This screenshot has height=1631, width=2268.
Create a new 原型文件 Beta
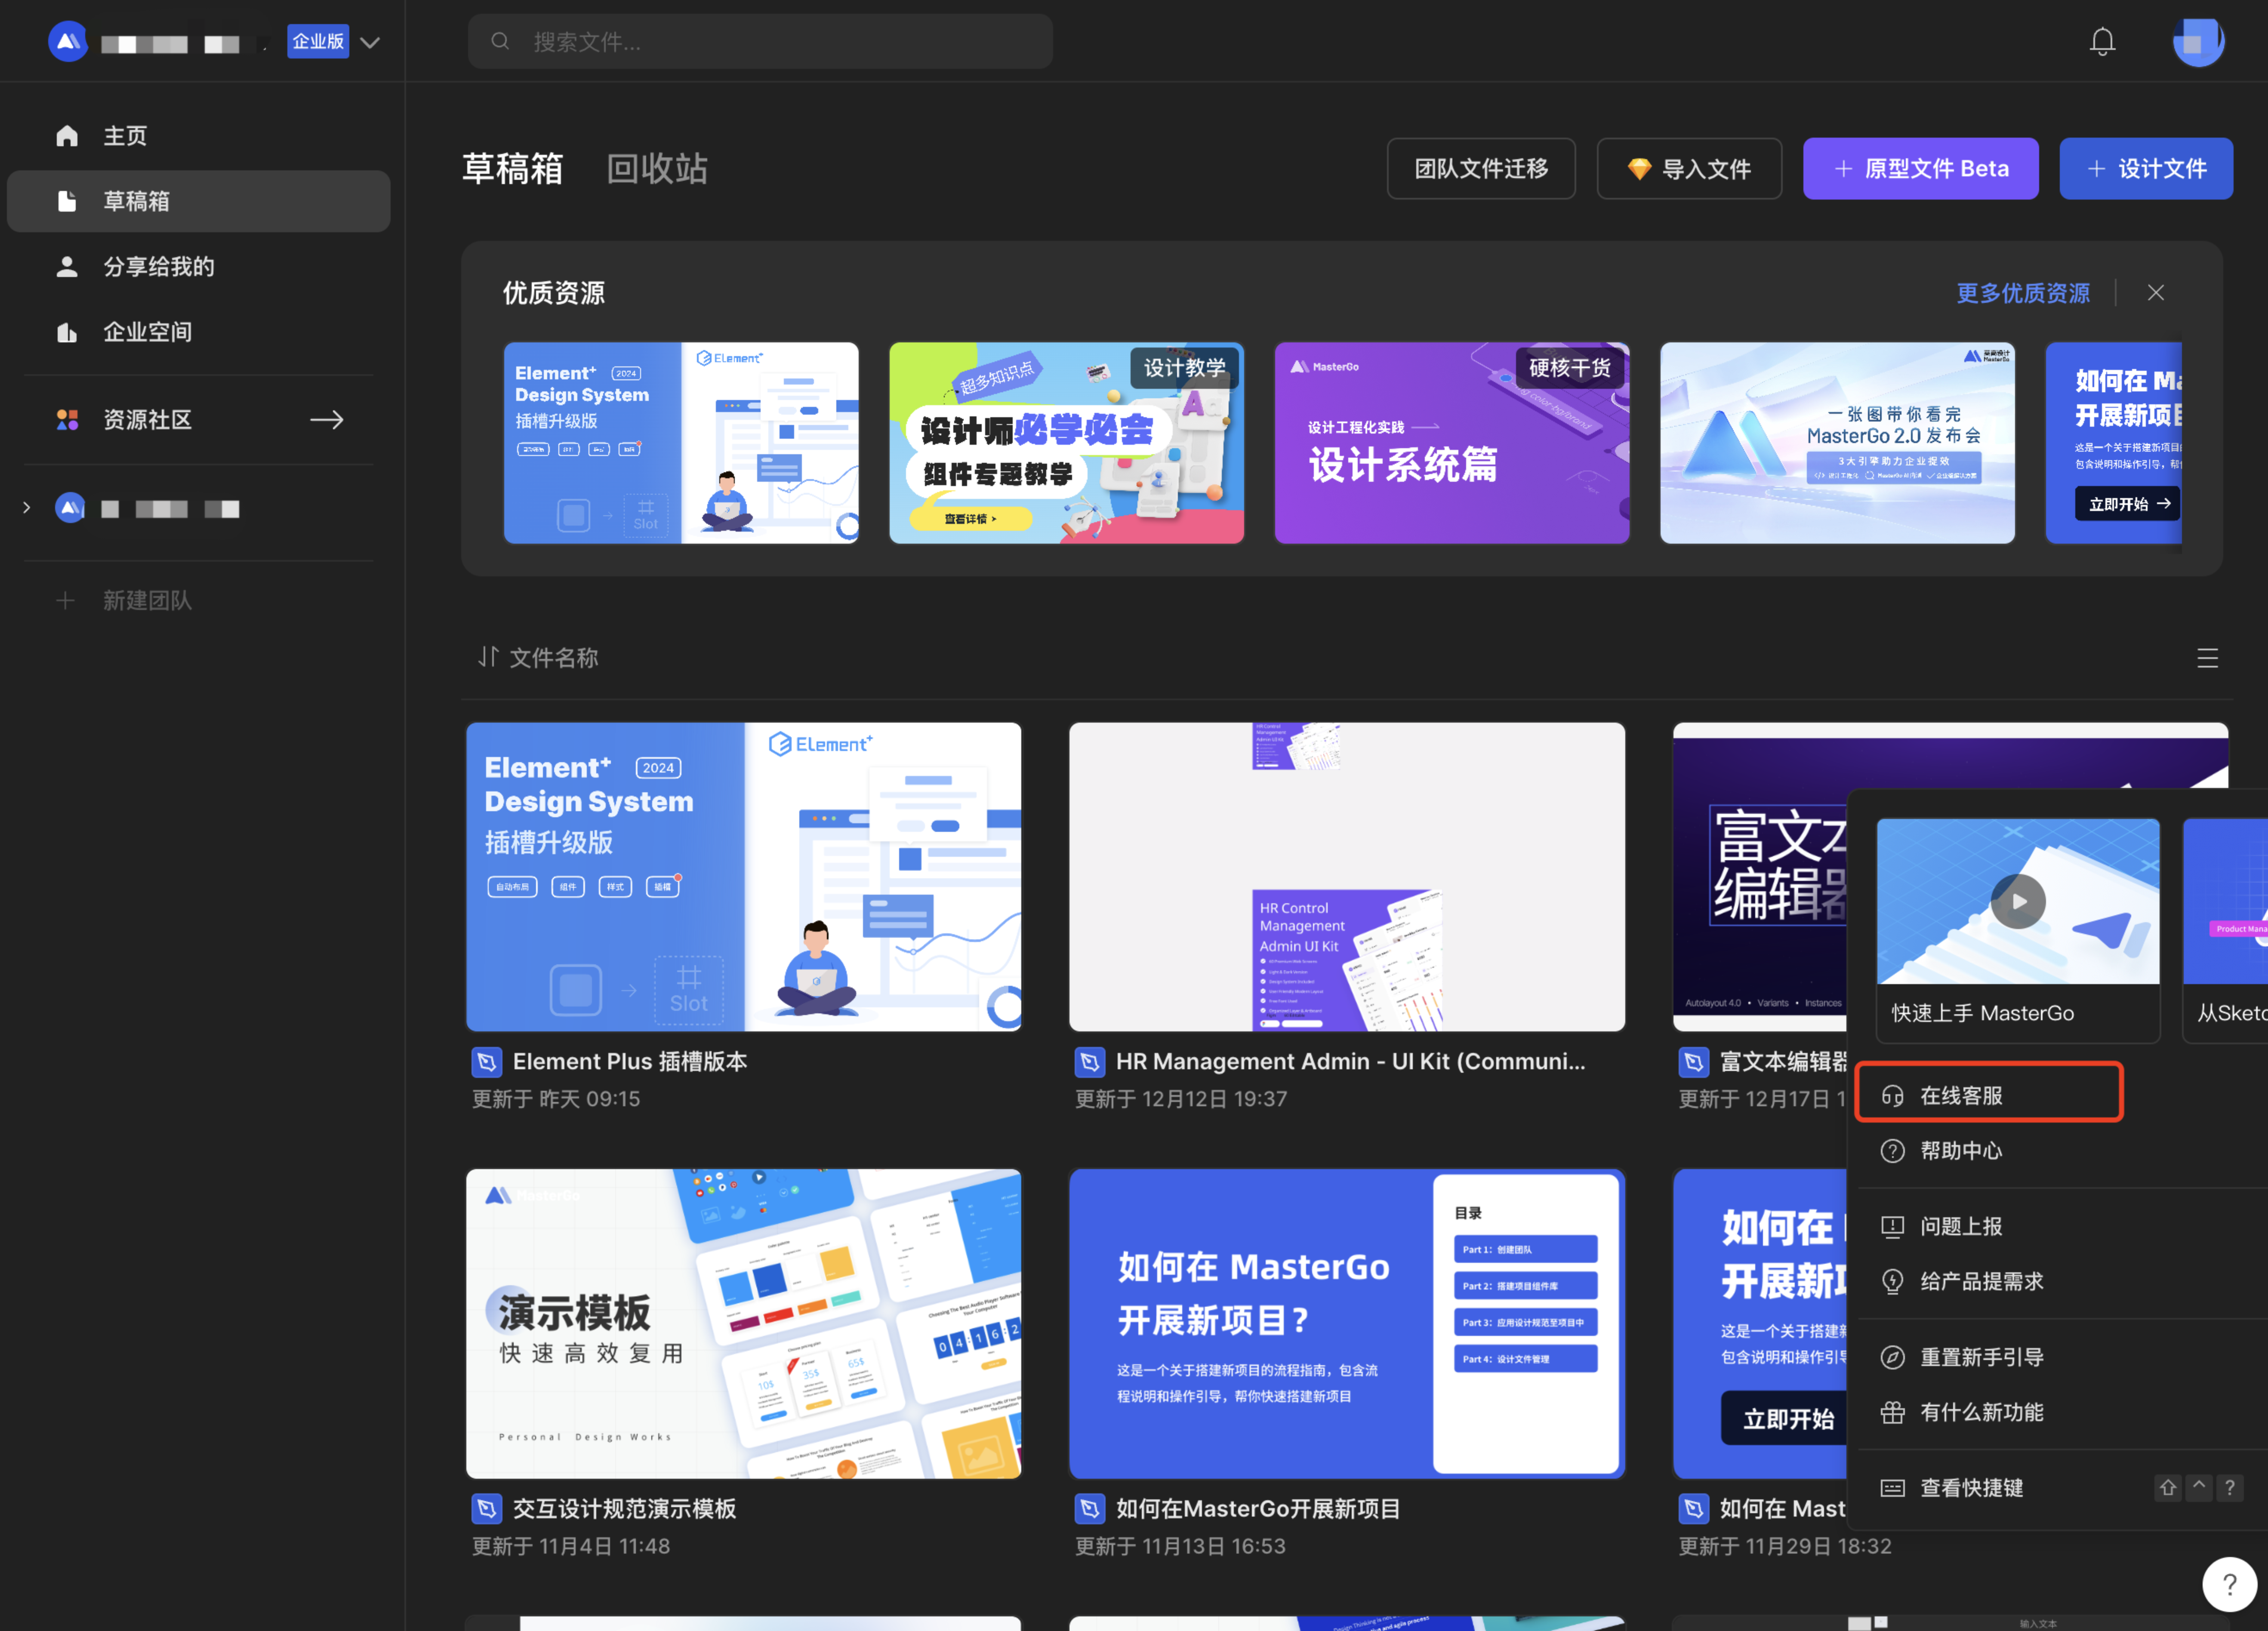click(1920, 169)
